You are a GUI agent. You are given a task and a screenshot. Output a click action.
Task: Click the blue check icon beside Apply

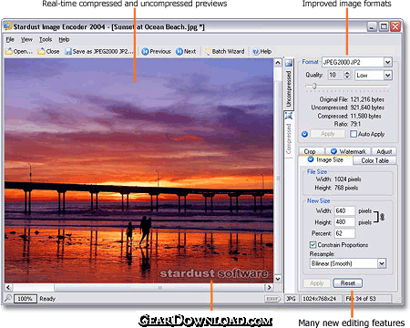(x=304, y=134)
